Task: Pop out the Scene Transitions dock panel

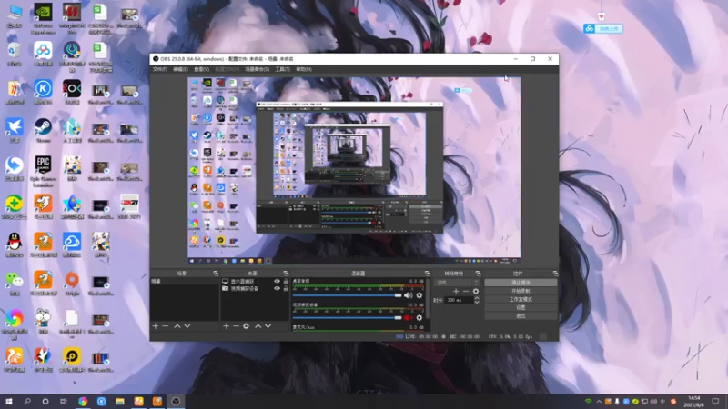Action: pos(479,274)
